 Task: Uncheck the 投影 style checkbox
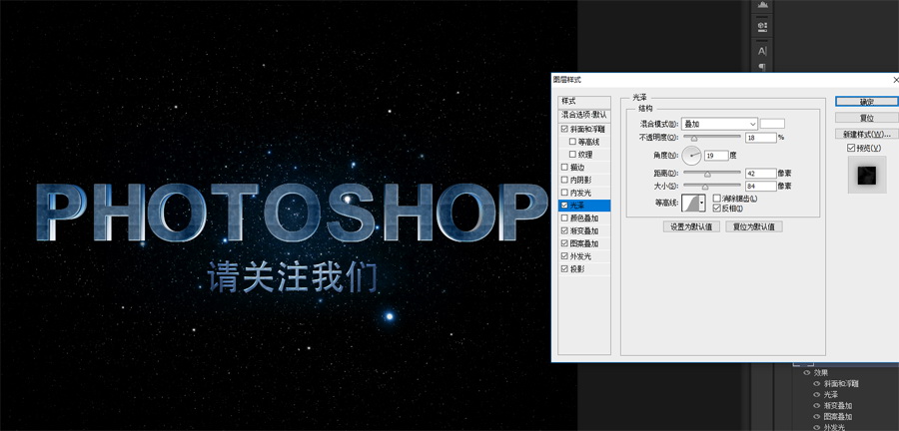coord(564,269)
